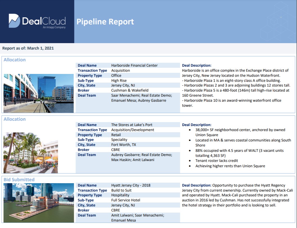Click the Build to Suit transaction type

tap(121, 190)
